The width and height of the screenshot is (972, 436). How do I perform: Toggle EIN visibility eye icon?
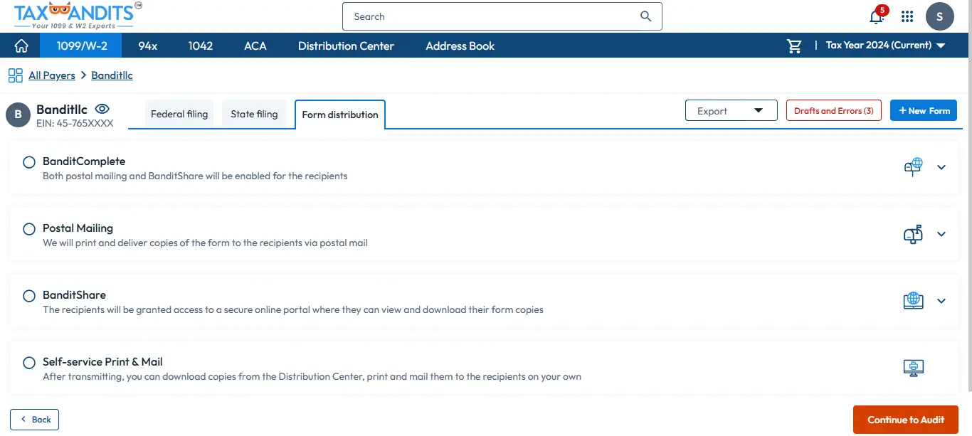[x=102, y=109]
